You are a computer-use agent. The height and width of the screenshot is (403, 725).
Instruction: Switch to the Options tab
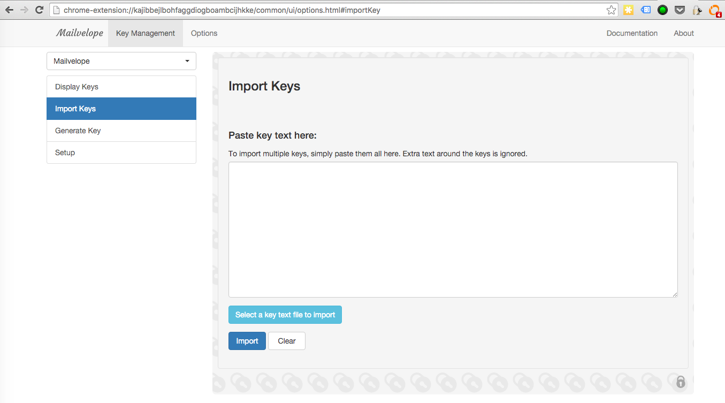[x=204, y=33]
